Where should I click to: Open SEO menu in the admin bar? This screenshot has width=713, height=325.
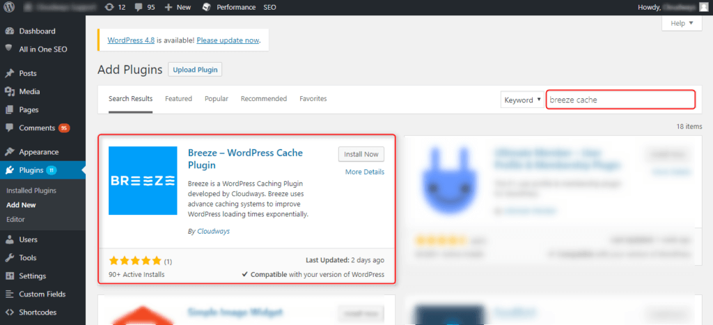coord(269,7)
